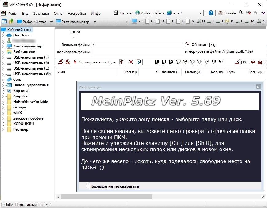Expand the OneDrive tree node
This screenshot has height=208, width=267.
click(3, 35)
